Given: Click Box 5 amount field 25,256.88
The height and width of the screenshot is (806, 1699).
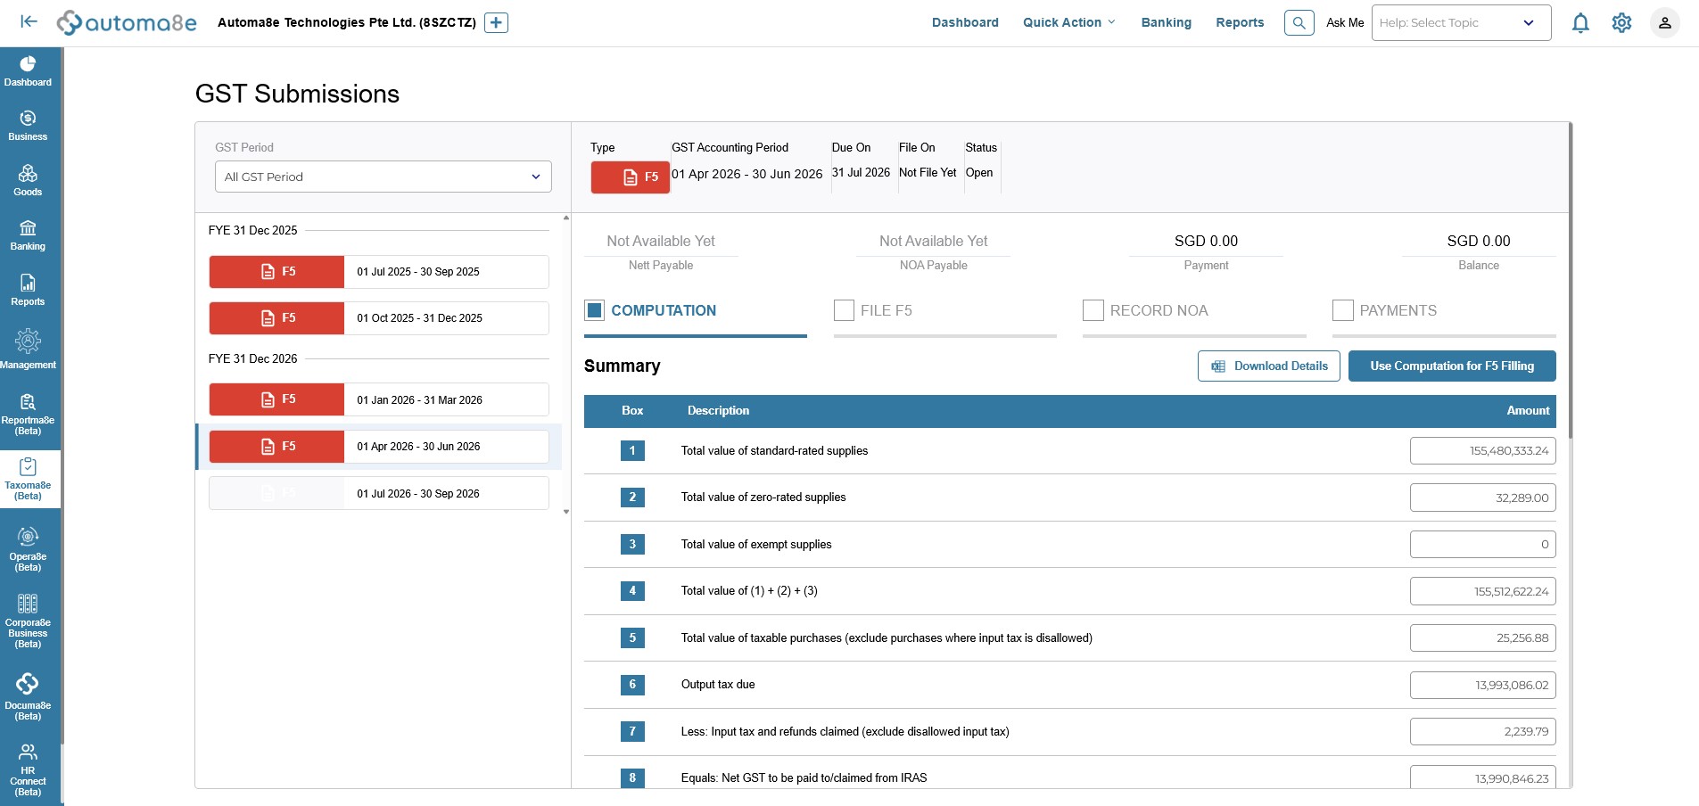Looking at the screenshot, I should click(1482, 637).
